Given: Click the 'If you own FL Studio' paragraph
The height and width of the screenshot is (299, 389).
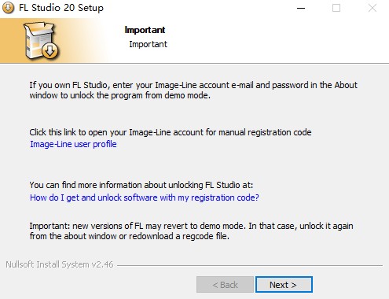Looking at the screenshot, I should pos(193,90).
